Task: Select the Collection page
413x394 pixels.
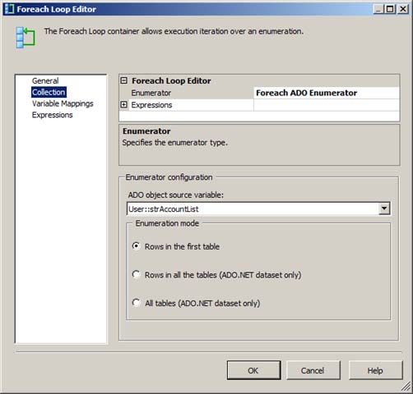Action: coord(49,92)
